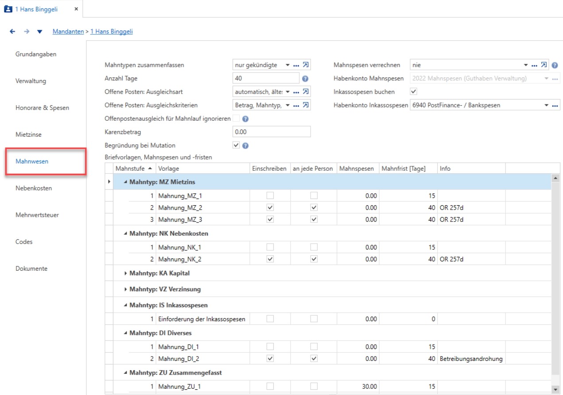Image resolution: width=563 pixels, height=395 pixels.
Task: Open linked record icon for Mahnspesen verrechnen
Action: point(544,65)
